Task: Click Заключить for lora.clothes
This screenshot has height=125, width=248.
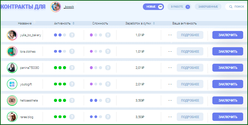Action: tap(228, 51)
